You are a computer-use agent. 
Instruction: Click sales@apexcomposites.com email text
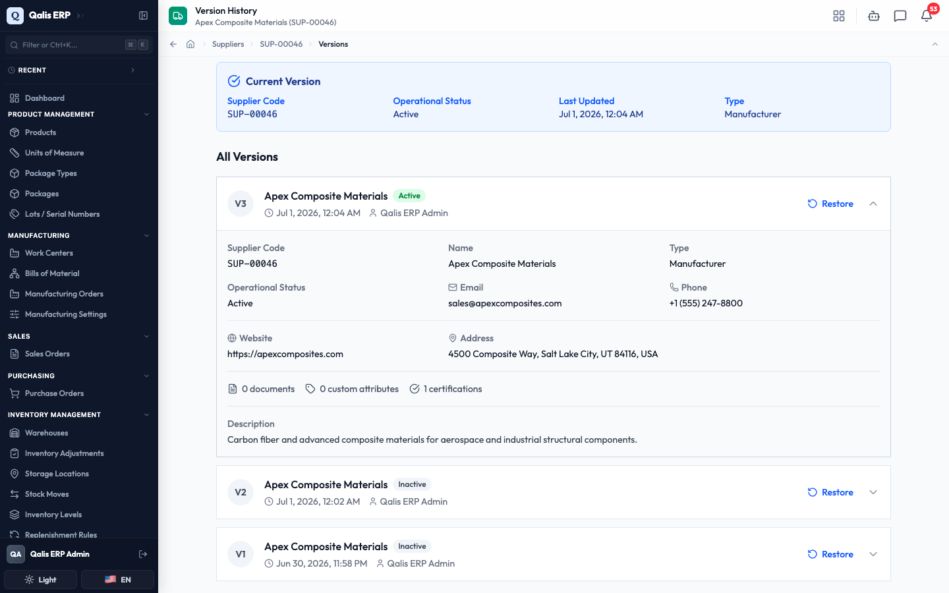point(505,303)
